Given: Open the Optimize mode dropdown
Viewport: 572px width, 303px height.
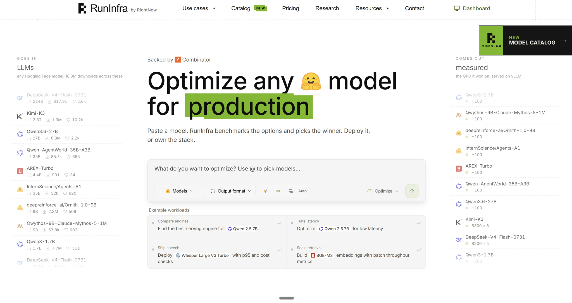Looking at the screenshot, I should (383, 191).
